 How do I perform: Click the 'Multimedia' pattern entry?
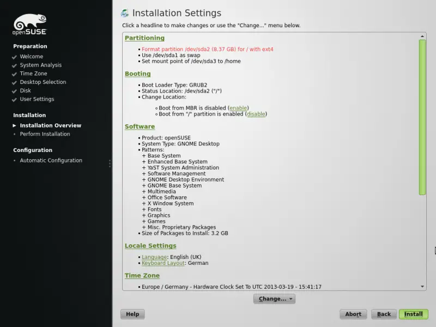161,192
